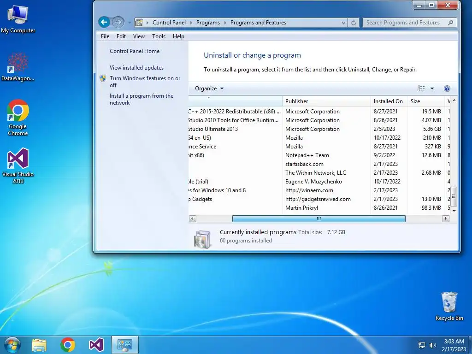Click vertical scrollbar up arrow
This screenshot has height=354, width=472.
[x=454, y=100]
